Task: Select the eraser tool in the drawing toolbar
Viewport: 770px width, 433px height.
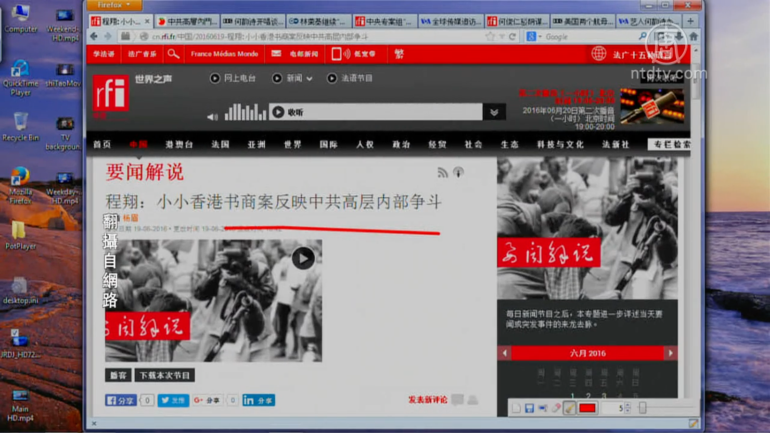Action: tap(556, 408)
